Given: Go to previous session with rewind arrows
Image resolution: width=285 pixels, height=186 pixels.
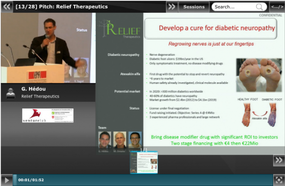Looking at the screenshot, I should tap(7, 7).
